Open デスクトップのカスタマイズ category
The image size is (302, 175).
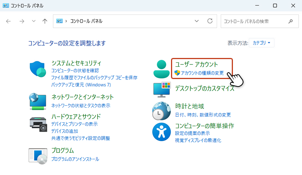[x=205, y=88]
